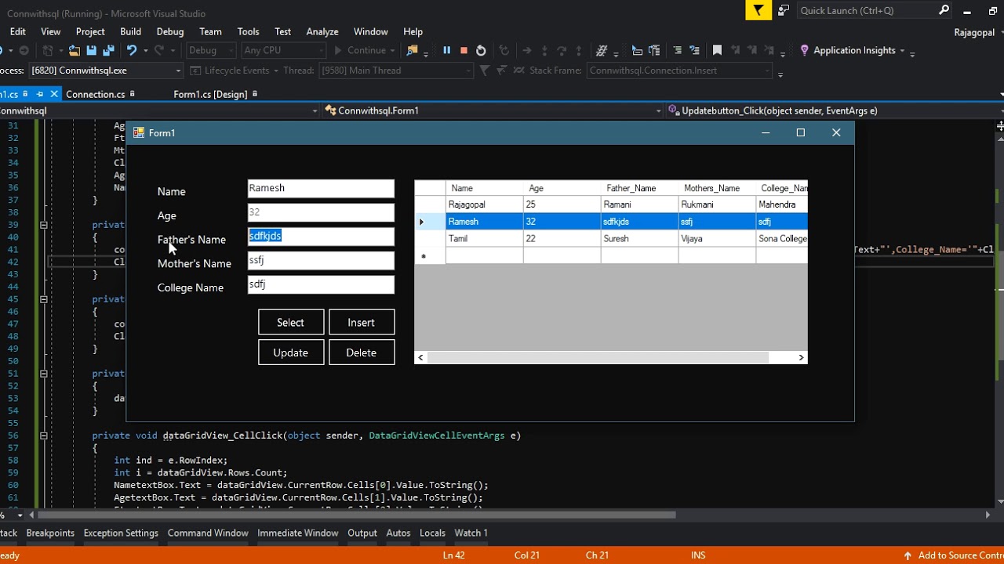Pause debugging with the Break All icon
The height and width of the screenshot is (564, 1004).
coord(447,50)
